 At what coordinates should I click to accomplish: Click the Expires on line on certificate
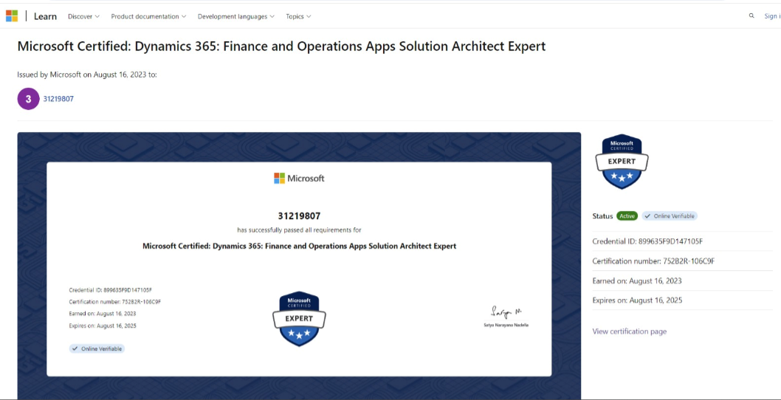pyautogui.click(x=102, y=325)
